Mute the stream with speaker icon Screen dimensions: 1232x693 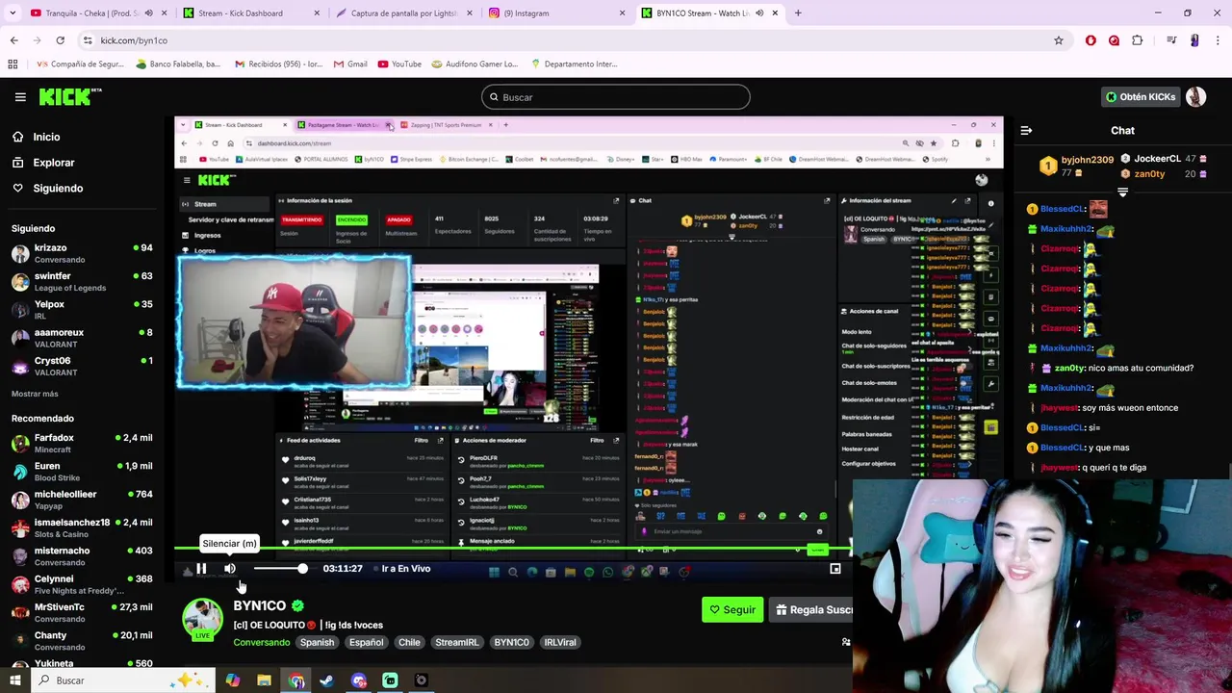point(229,569)
